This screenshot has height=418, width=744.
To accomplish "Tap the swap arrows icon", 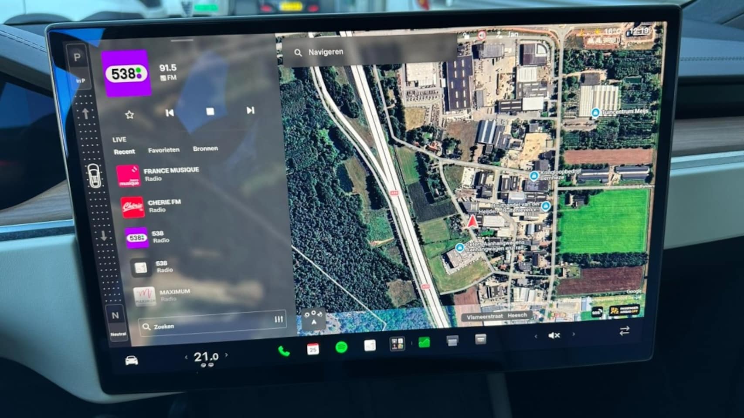I will click(624, 331).
